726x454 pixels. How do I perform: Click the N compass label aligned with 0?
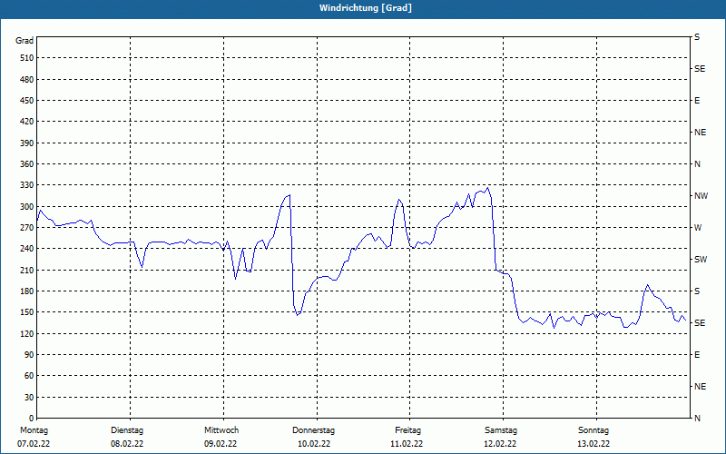pos(697,419)
